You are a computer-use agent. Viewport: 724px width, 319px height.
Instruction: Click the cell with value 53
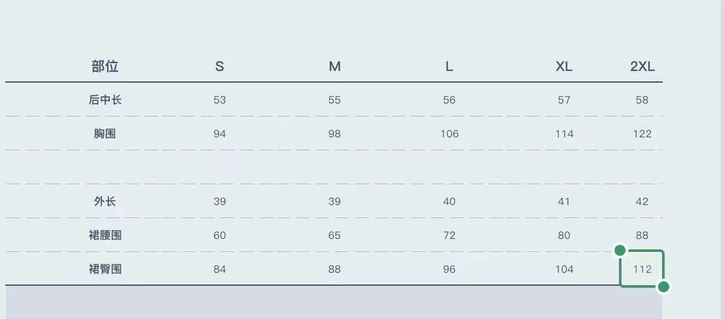tap(220, 100)
